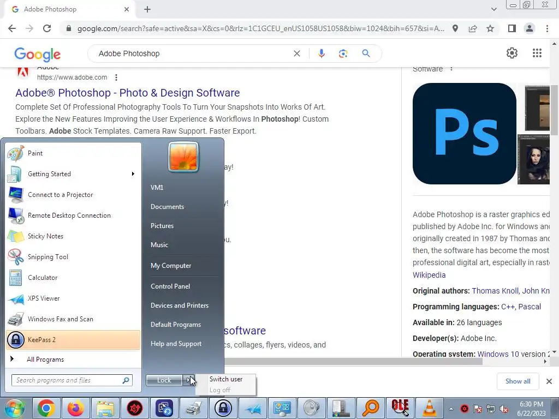Open the tab search dropdown arrow
Viewport: 559px width, 419px height.
point(493,9)
